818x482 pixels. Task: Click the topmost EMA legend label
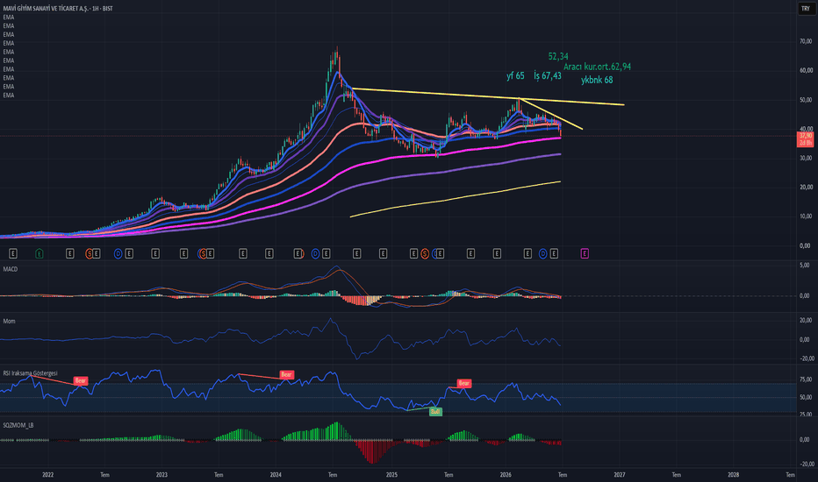9,18
